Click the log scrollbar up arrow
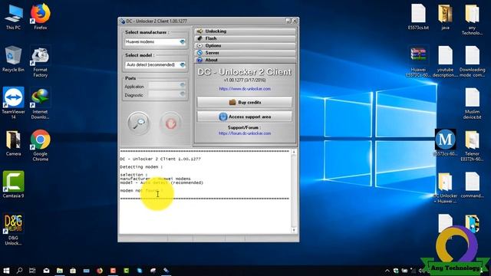The width and height of the screenshot is (491, 276). tap(294, 152)
